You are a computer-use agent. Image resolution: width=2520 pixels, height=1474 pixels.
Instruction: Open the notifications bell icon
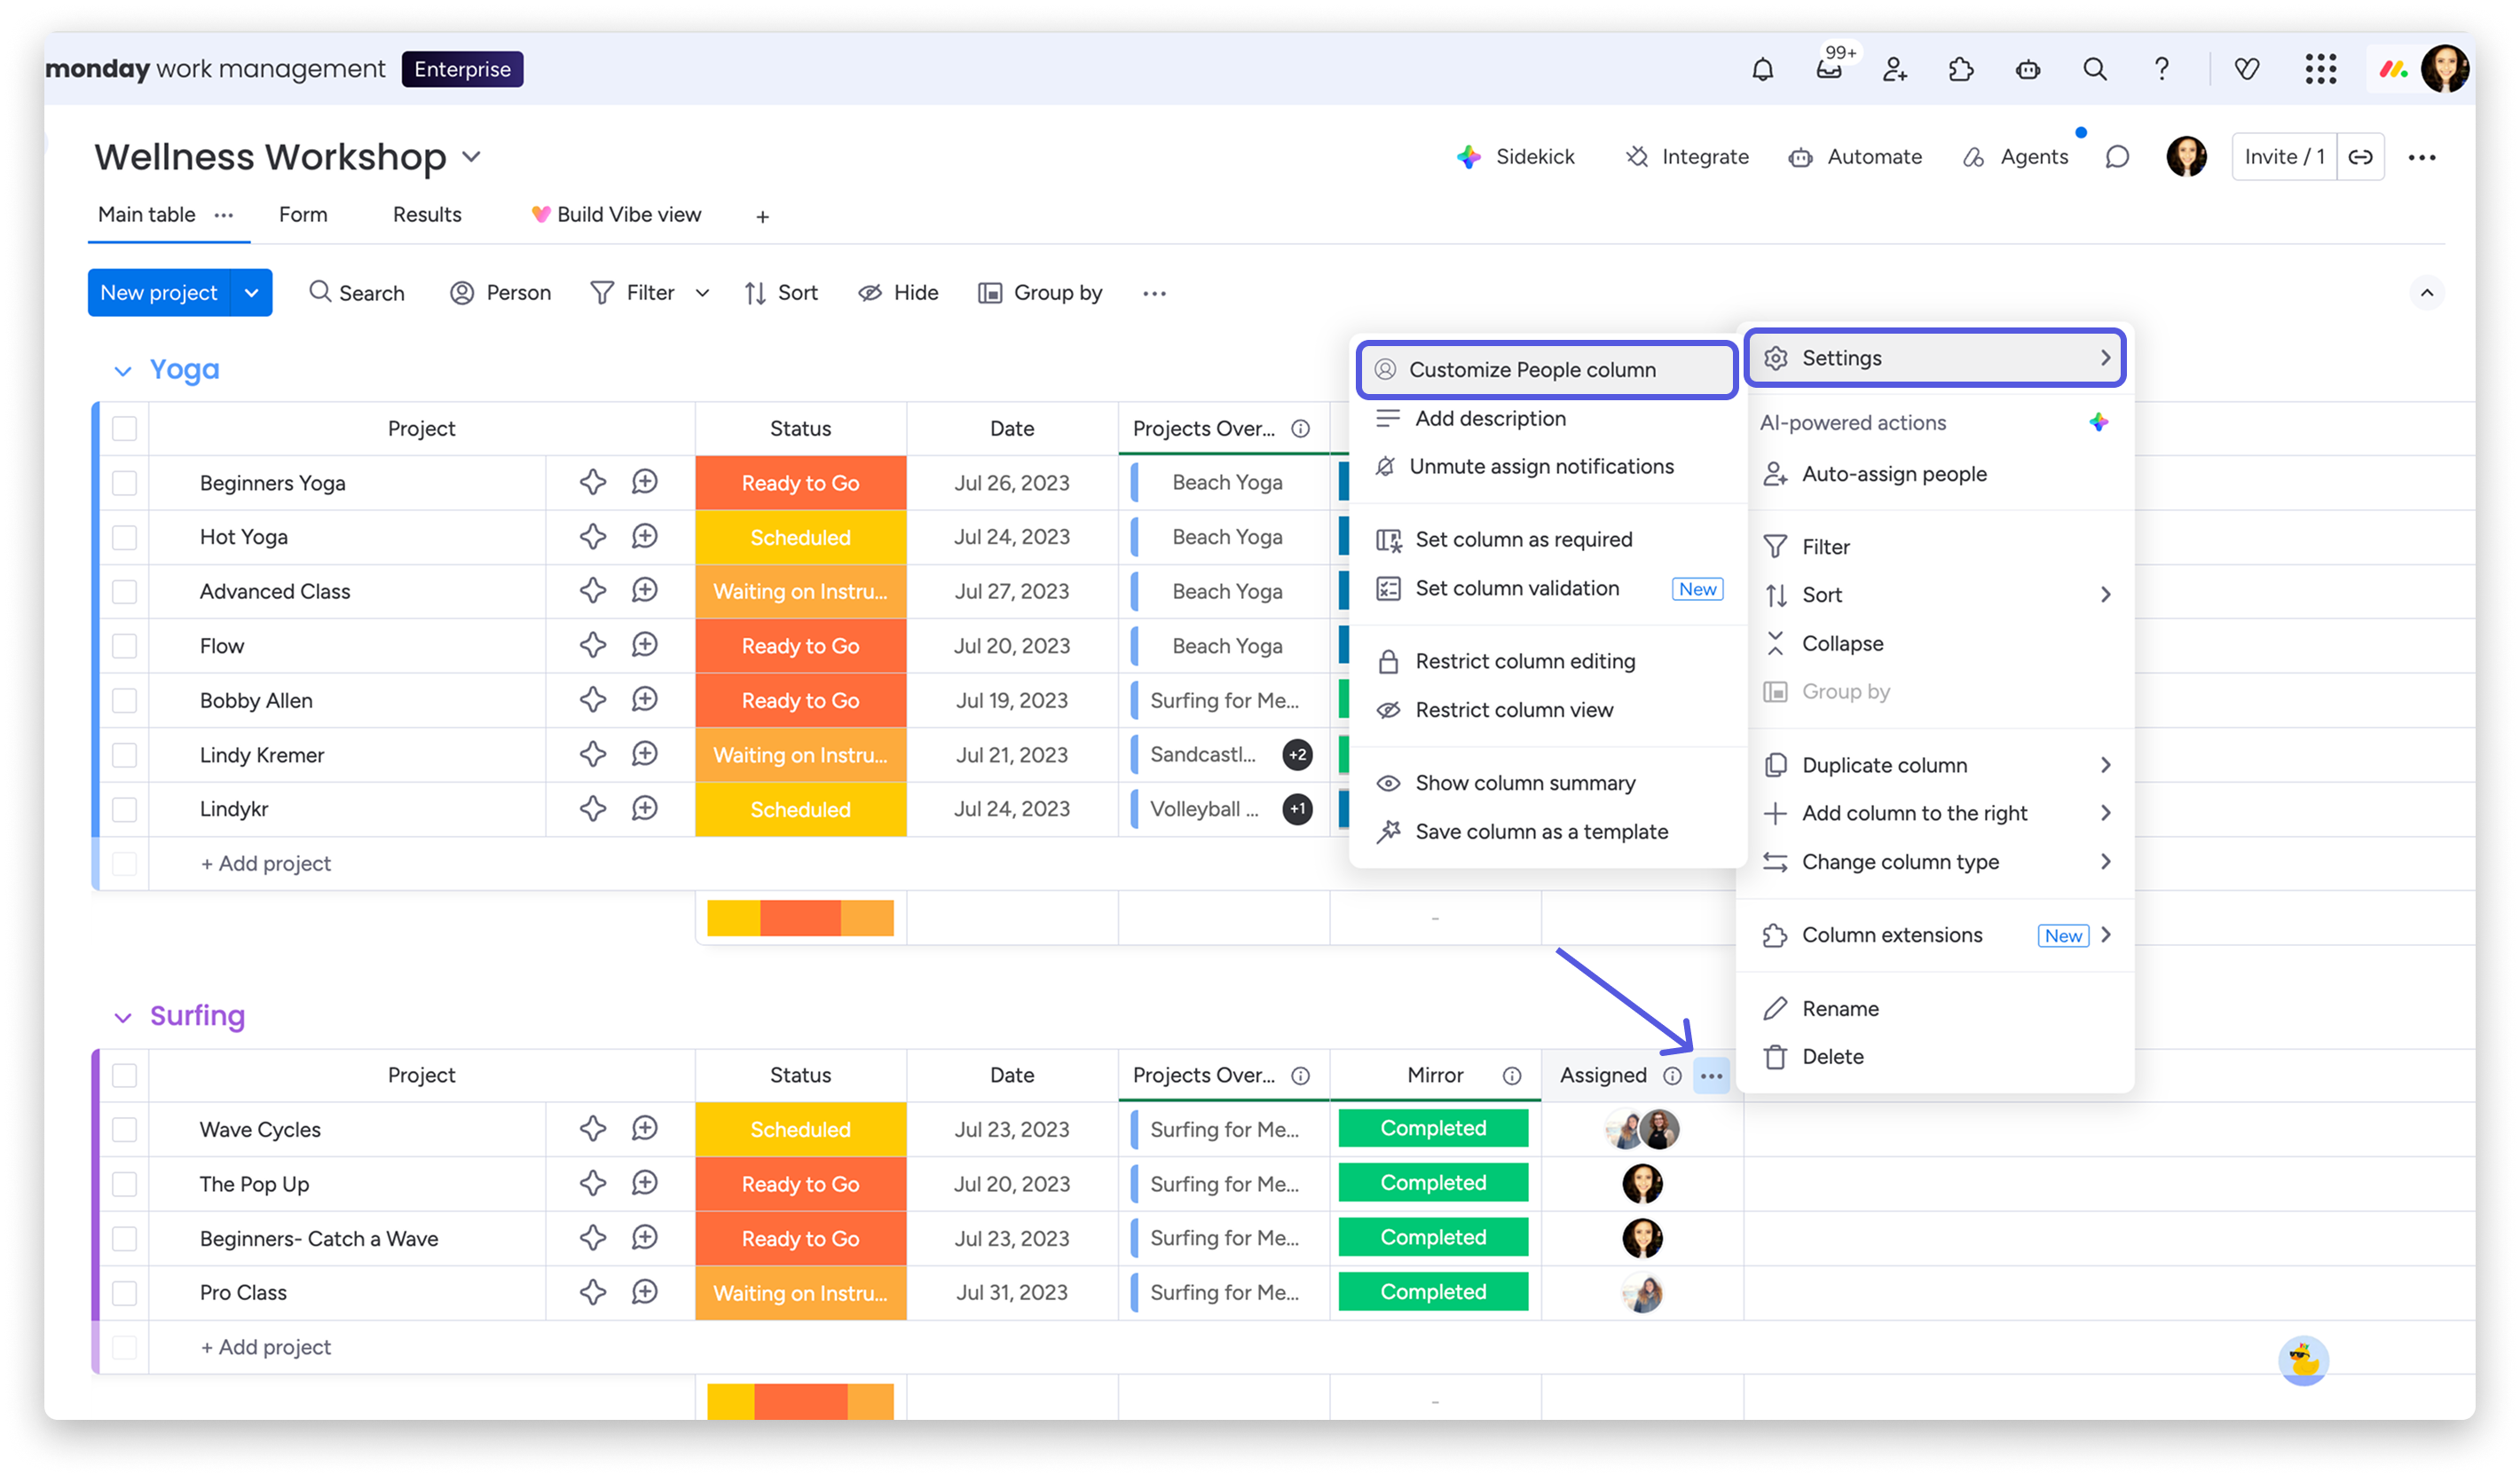click(x=1762, y=69)
